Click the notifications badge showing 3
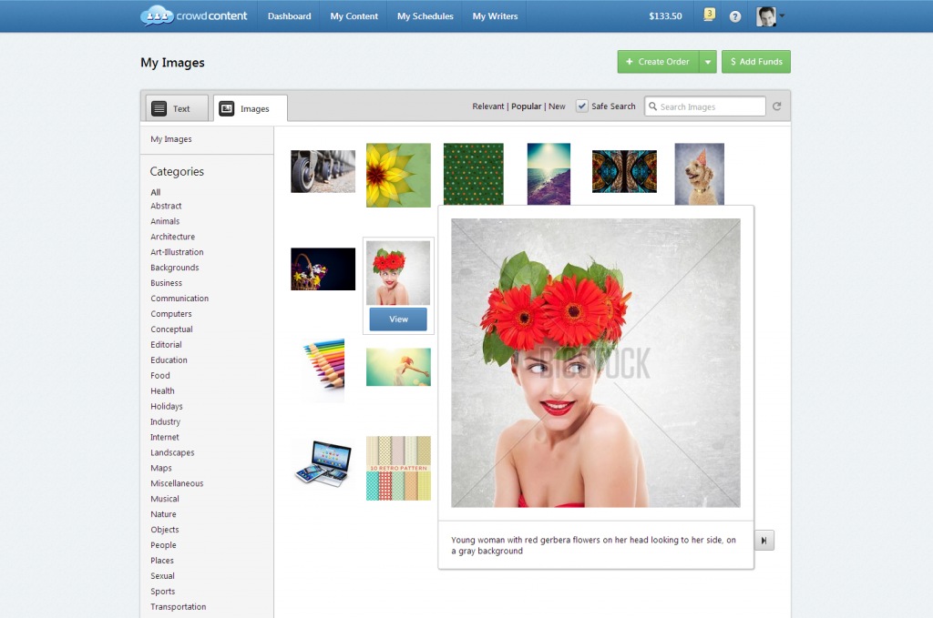The height and width of the screenshot is (618, 933). pyautogui.click(x=709, y=15)
